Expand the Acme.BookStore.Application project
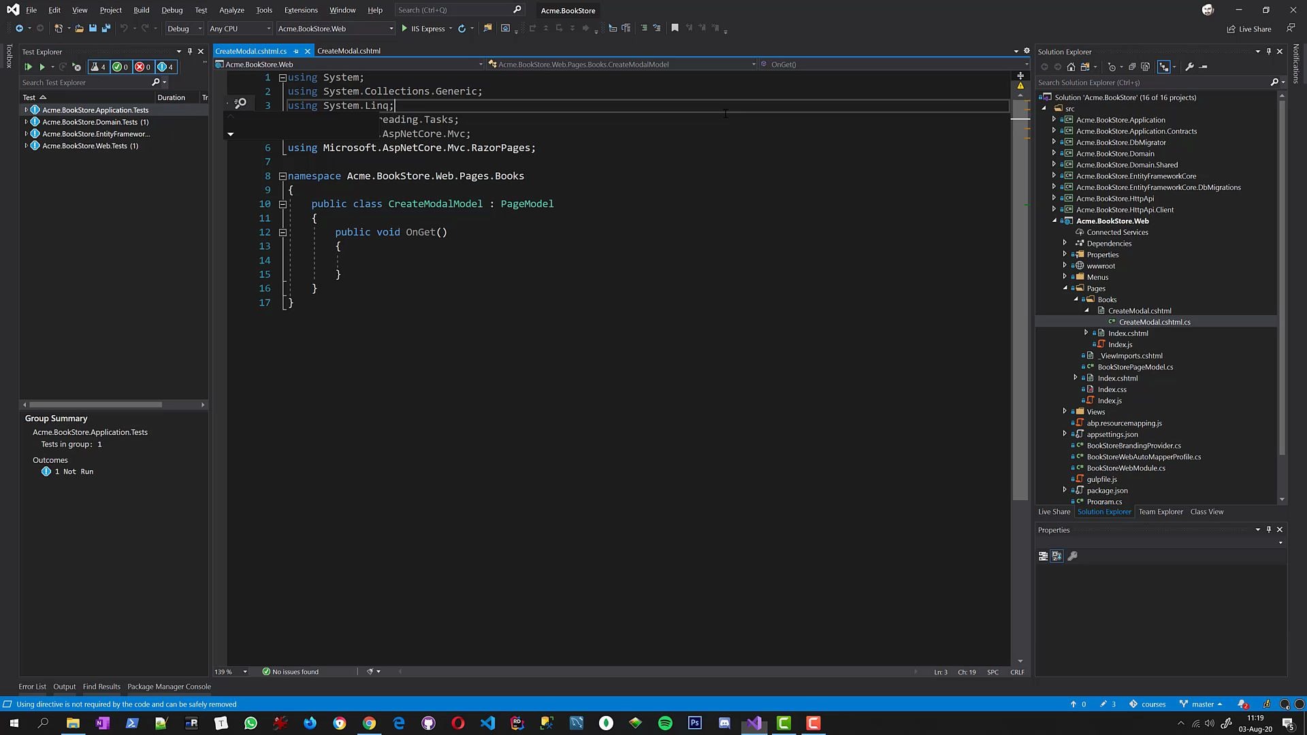The width and height of the screenshot is (1307, 735). [1054, 120]
